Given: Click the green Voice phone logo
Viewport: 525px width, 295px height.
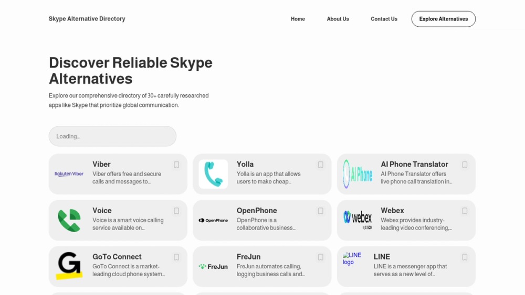Looking at the screenshot, I should tap(69, 220).
